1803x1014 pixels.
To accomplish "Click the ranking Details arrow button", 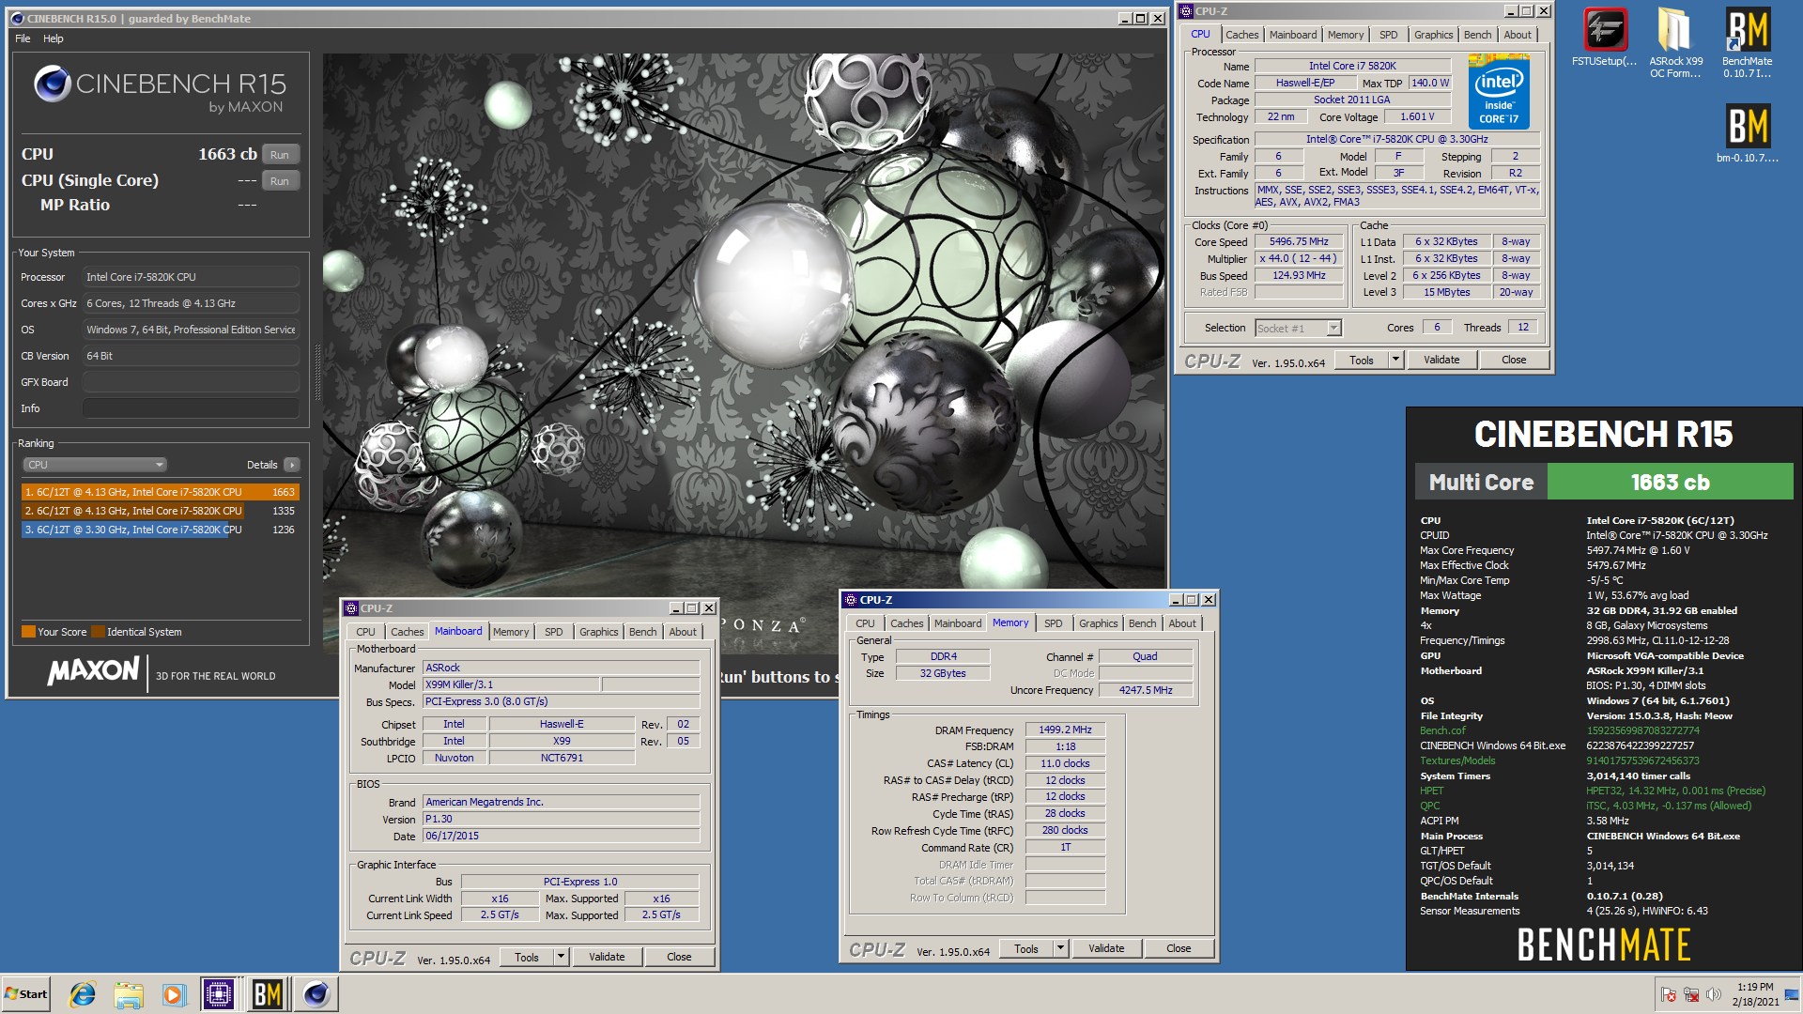I will (292, 465).
